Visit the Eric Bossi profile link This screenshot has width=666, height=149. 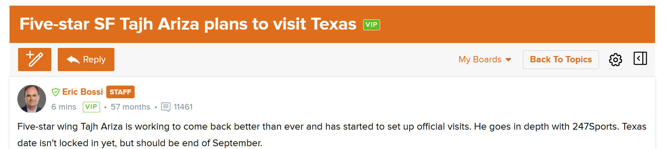click(x=83, y=92)
